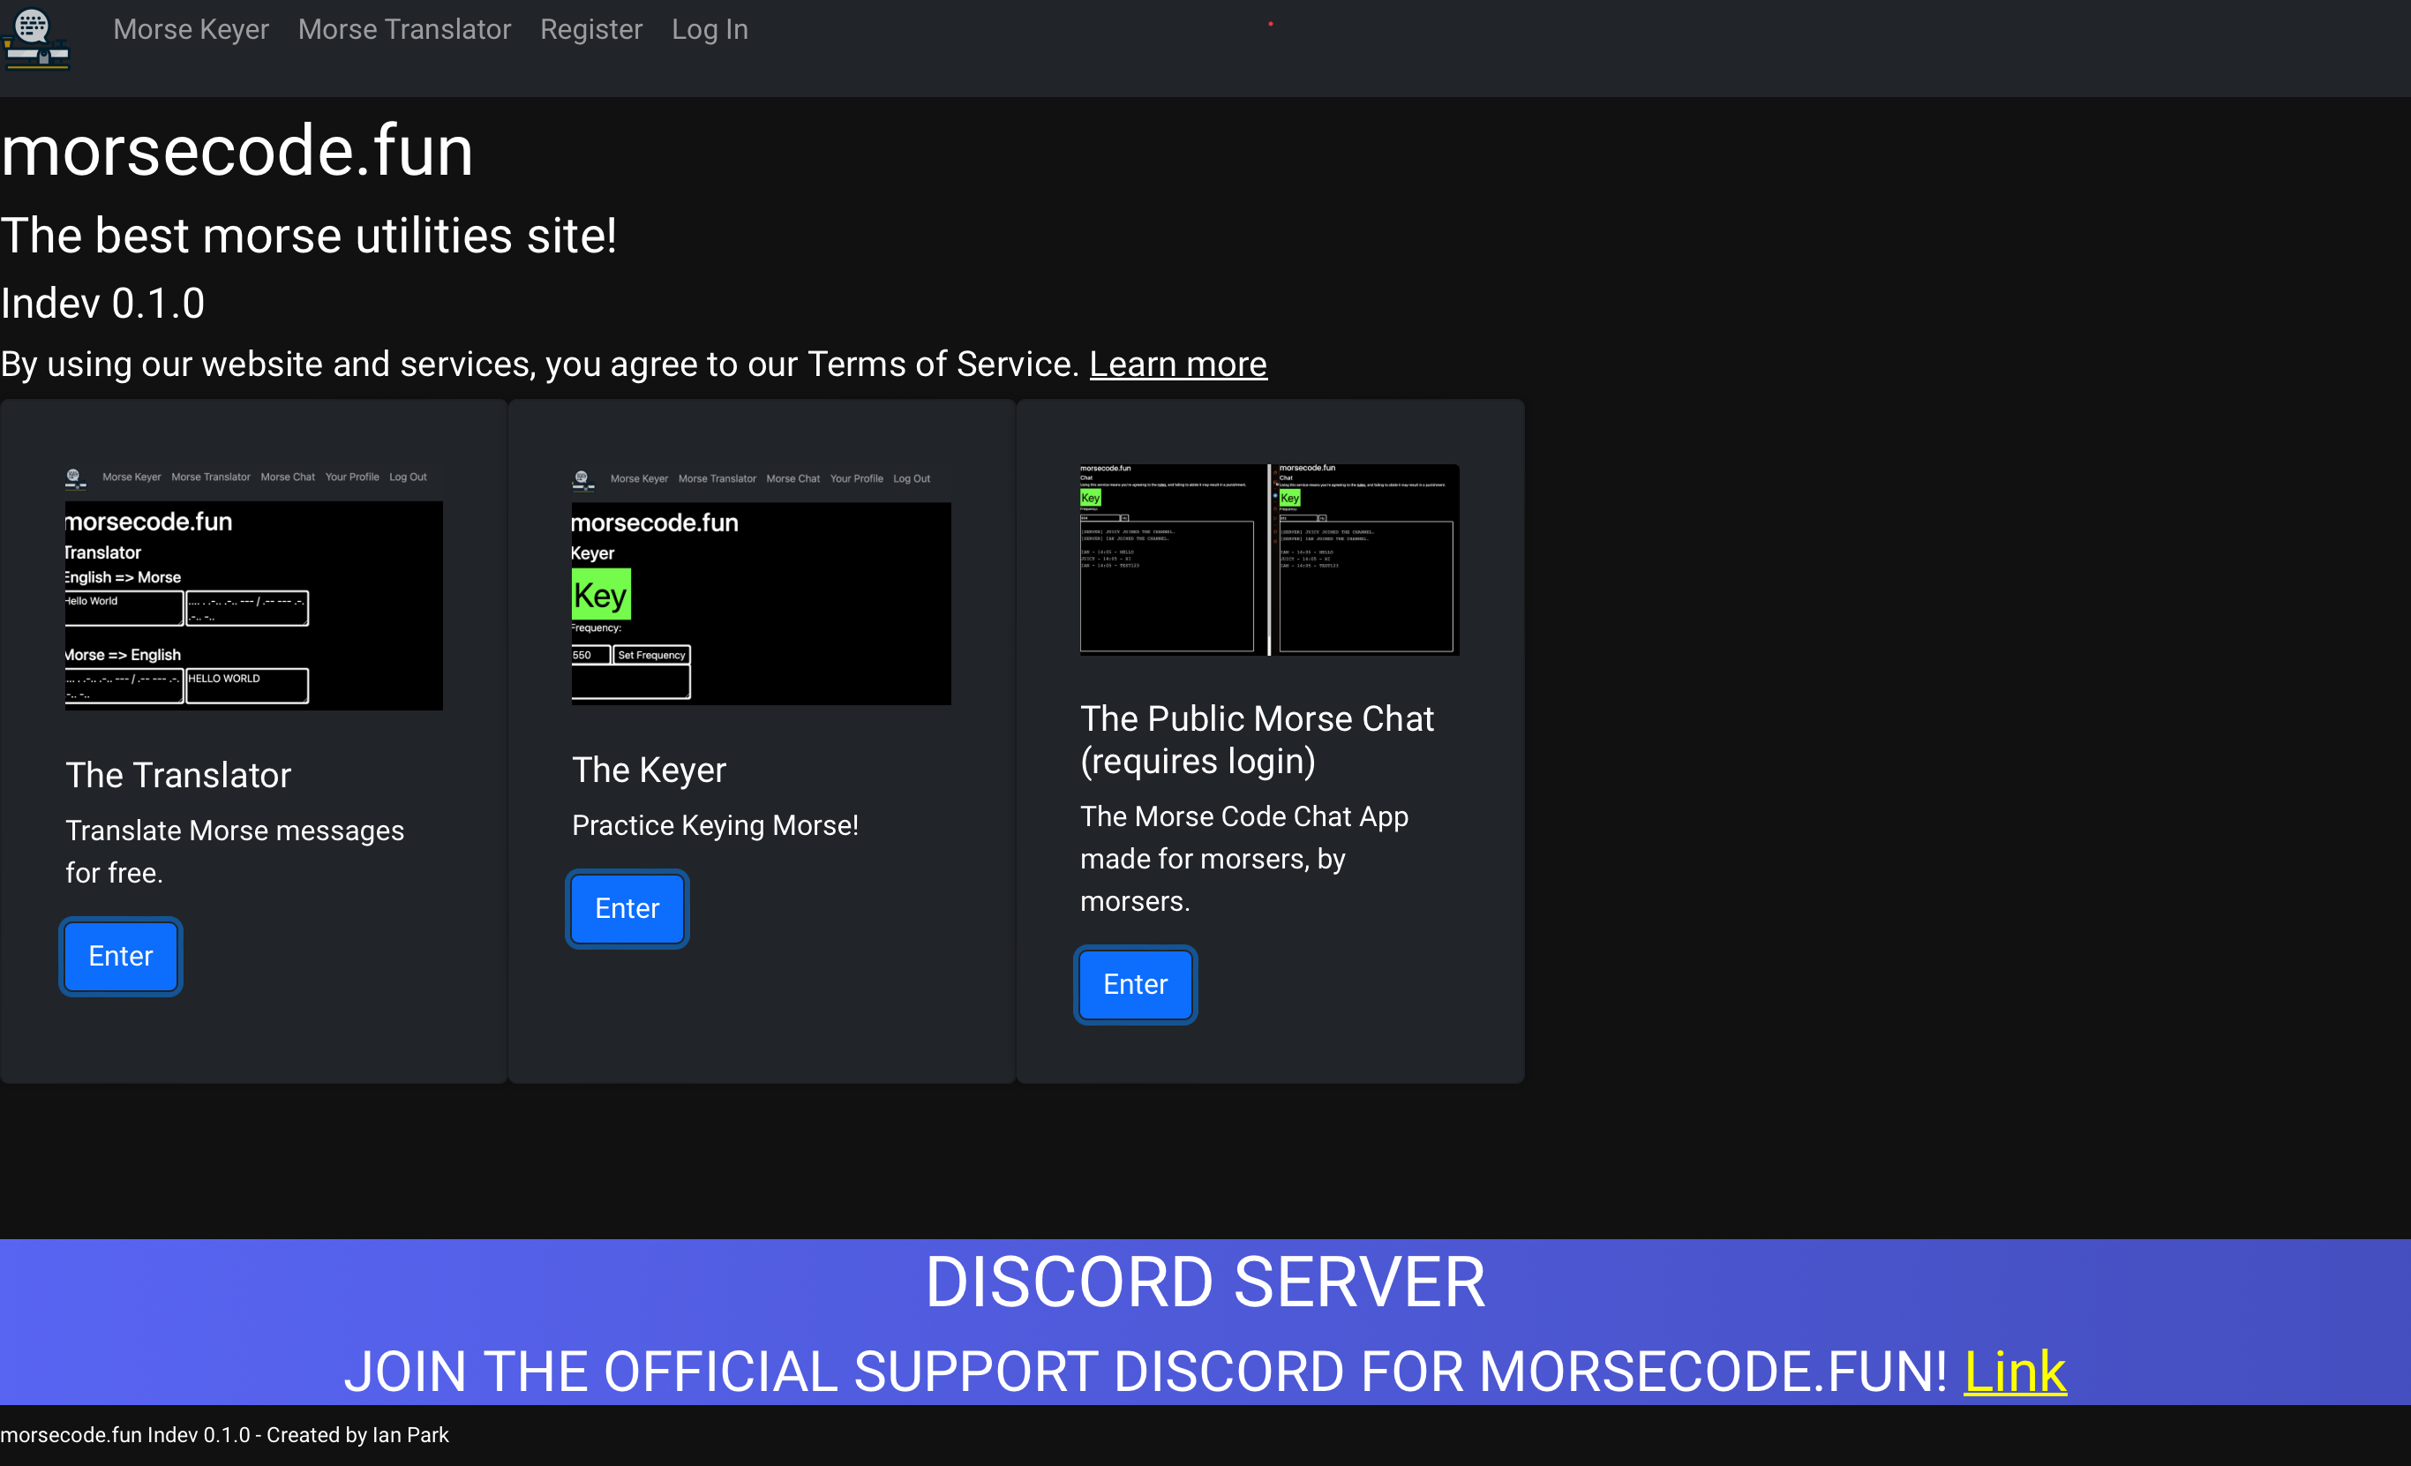Click The Translator card title
The image size is (2411, 1466).
point(178,775)
